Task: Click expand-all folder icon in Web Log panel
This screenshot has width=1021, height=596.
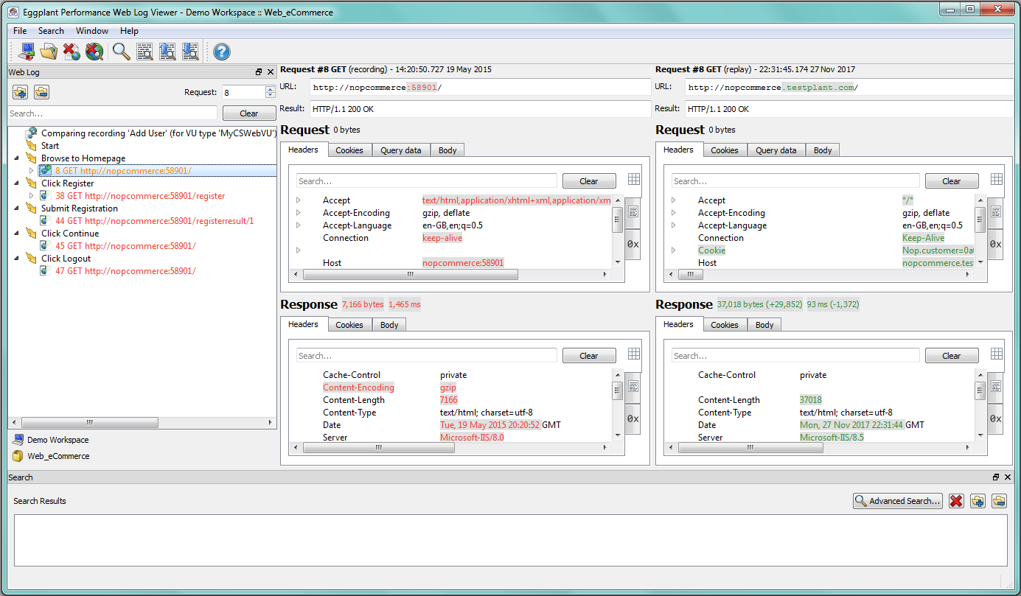Action: (20, 92)
